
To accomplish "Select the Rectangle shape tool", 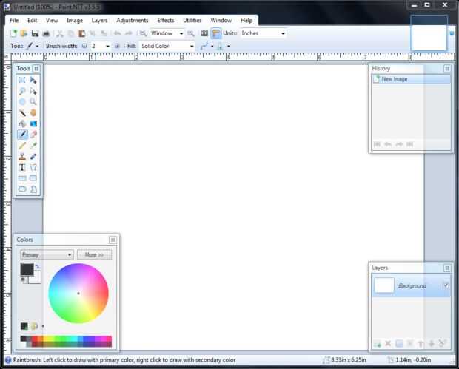I will pyautogui.click(x=22, y=178).
